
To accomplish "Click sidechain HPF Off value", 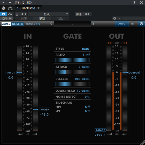I will [87, 107].
